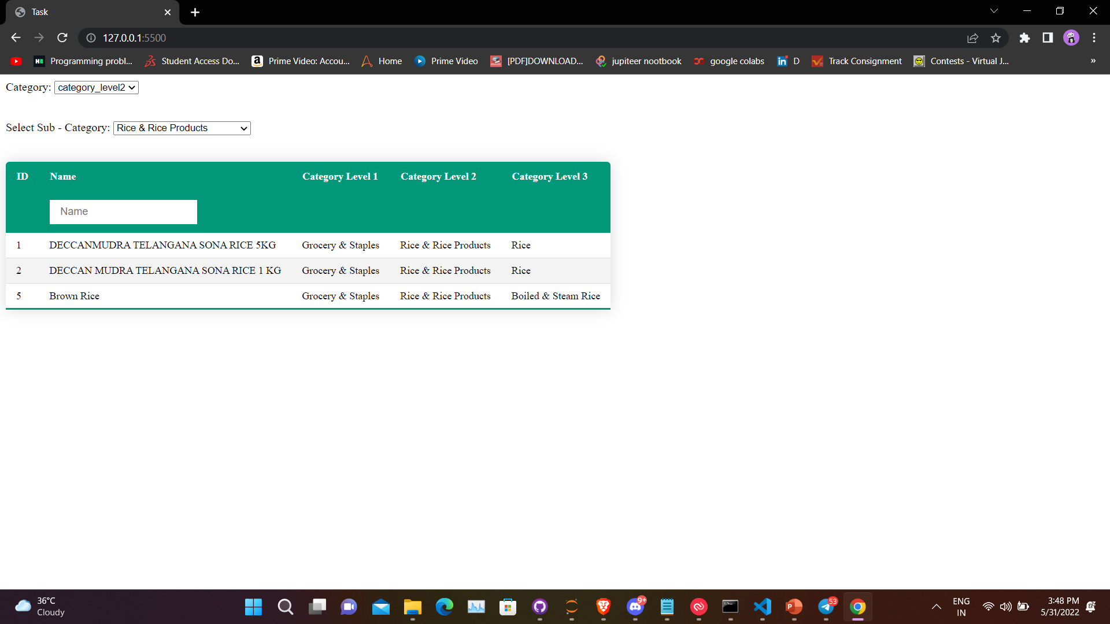Toggle the side panel in Chrome
The width and height of the screenshot is (1110, 624).
point(1047,38)
